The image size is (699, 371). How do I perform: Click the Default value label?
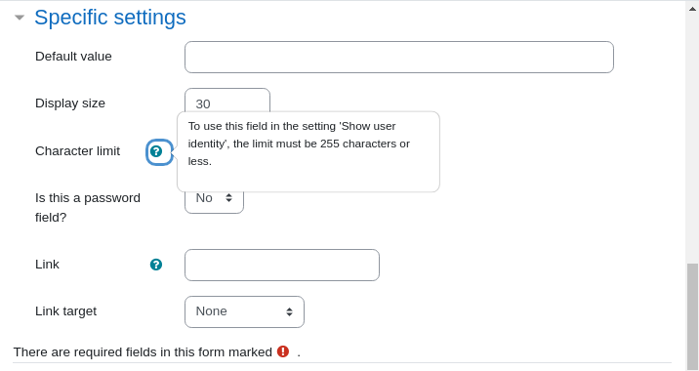pos(73,57)
